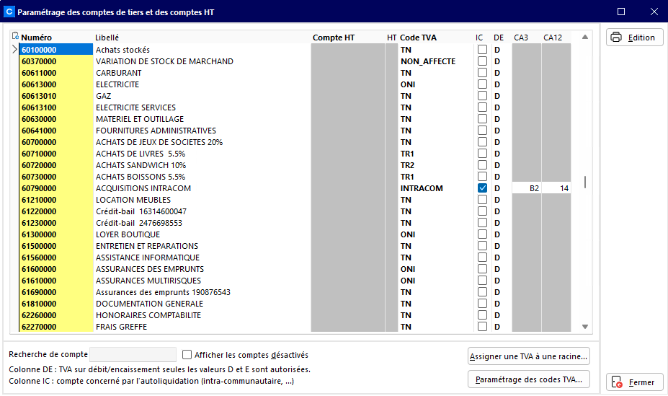Click the Libellé column header
This screenshot has width=668, height=396.
(107, 38)
